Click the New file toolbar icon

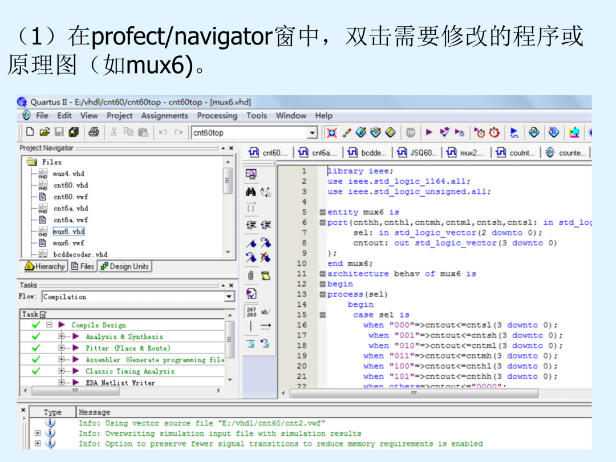point(30,132)
